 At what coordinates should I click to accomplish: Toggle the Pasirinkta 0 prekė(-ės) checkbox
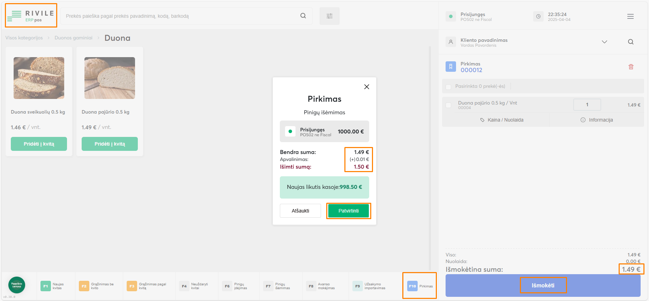point(448,86)
